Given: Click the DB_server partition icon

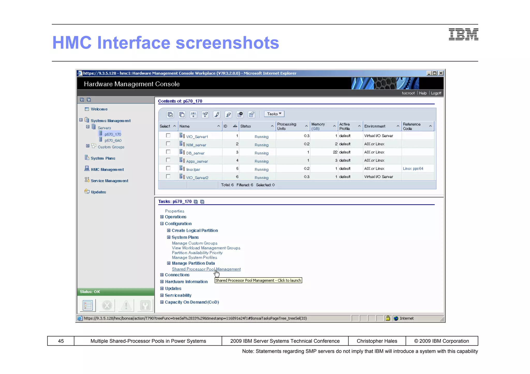Looking at the screenshot, I should 182,152.
